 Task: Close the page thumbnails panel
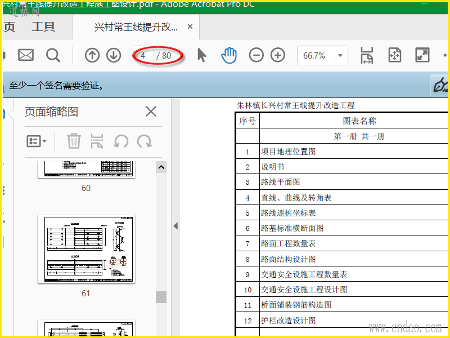point(151,112)
